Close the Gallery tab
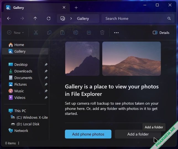The width and height of the screenshot is (178, 149). pos(64,7)
